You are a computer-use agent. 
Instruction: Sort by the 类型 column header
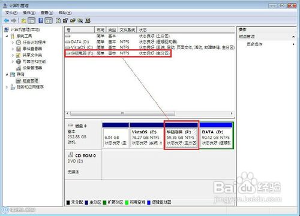[x=112, y=30]
